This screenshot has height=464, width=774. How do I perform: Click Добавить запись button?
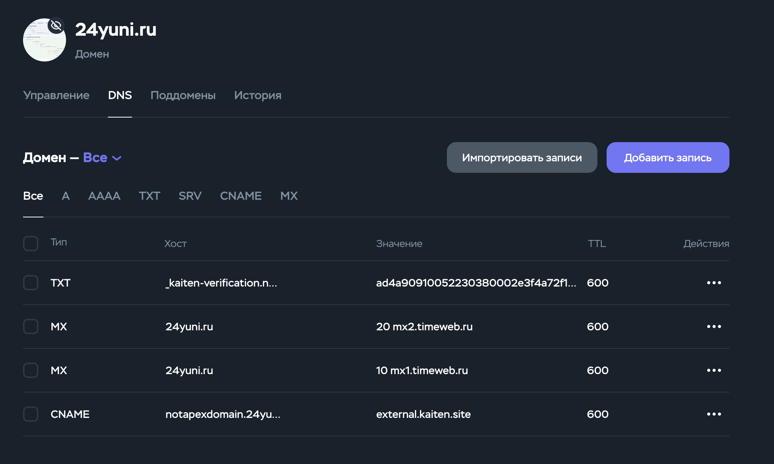[668, 157]
